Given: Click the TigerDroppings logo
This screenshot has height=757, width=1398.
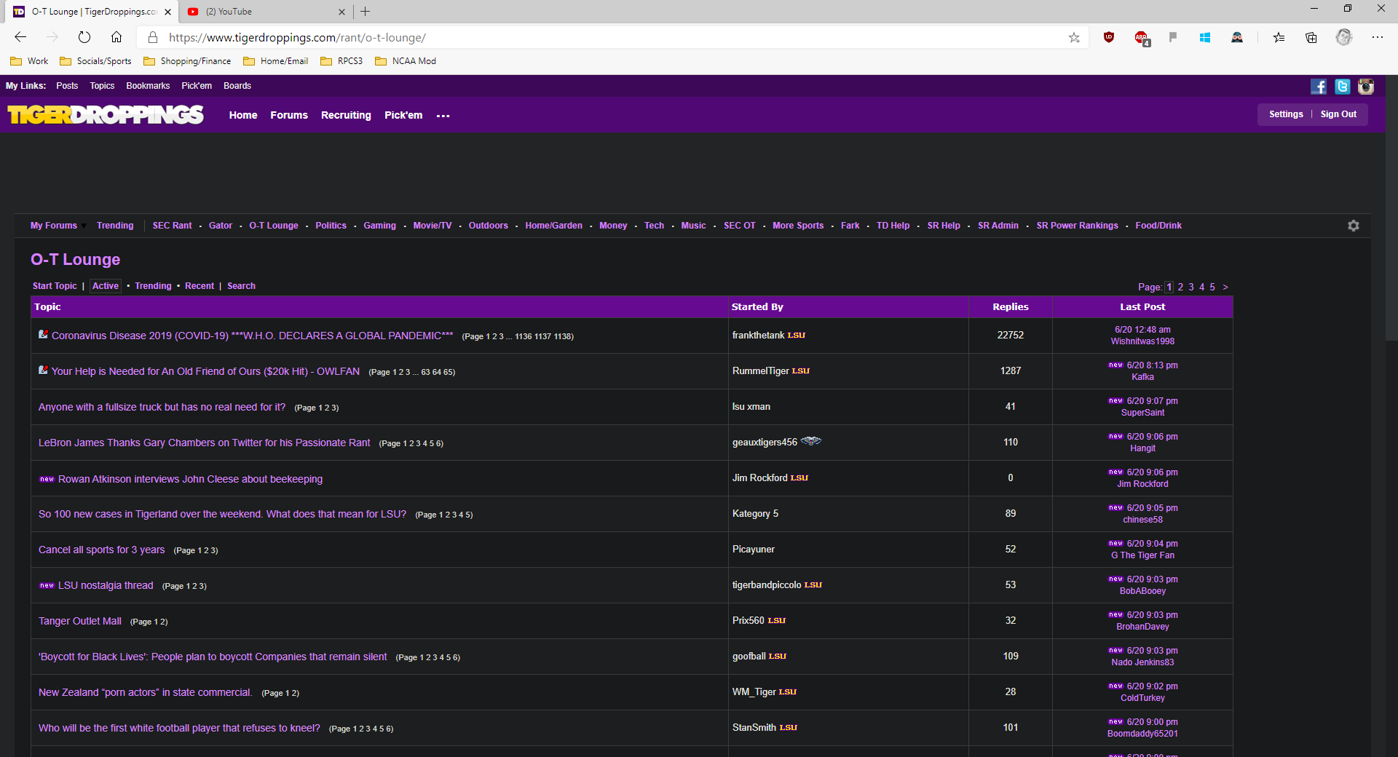Looking at the screenshot, I should pyautogui.click(x=106, y=115).
